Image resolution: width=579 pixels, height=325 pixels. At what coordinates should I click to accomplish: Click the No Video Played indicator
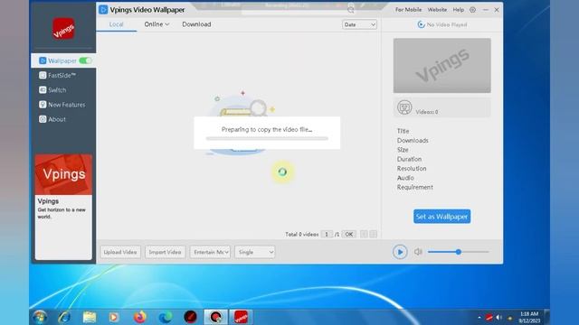point(442,24)
